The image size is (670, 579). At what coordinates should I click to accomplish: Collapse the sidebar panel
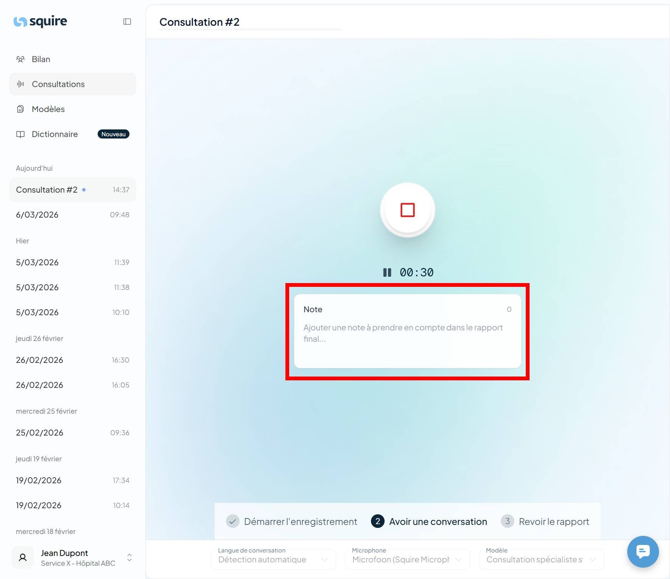click(127, 22)
